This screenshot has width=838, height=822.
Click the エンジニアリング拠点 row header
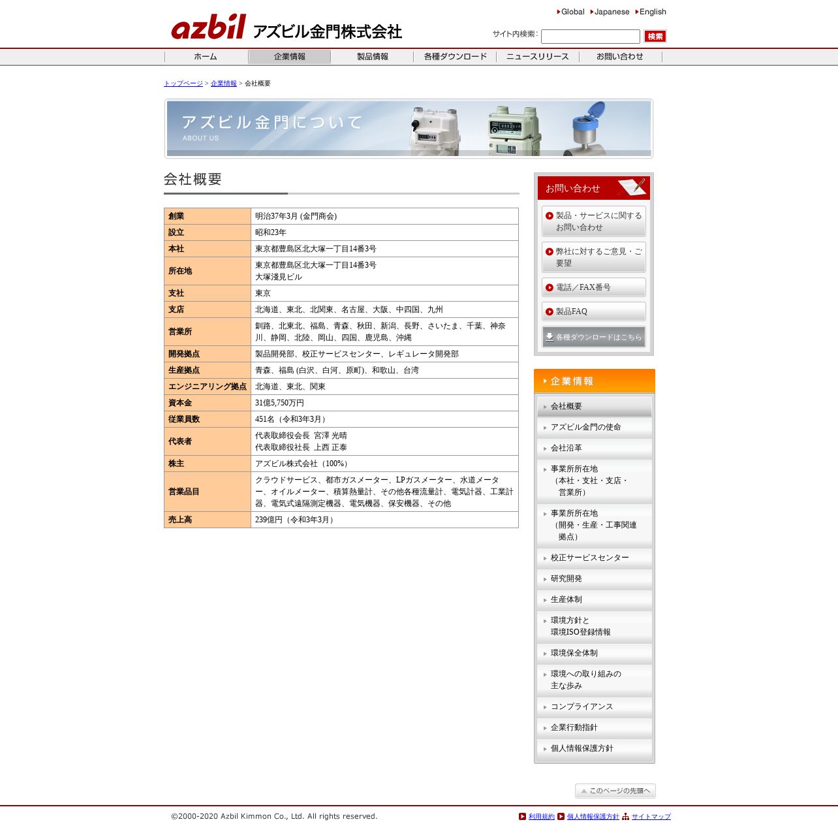pyautogui.click(x=208, y=387)
